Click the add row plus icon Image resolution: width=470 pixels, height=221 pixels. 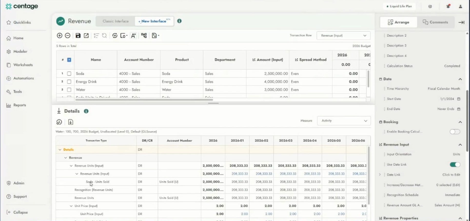[60, 36]
